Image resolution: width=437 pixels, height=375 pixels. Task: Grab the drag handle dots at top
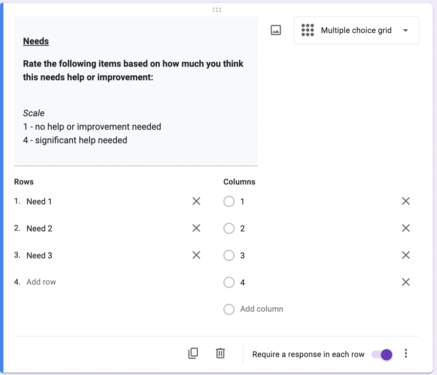point(217,9)
